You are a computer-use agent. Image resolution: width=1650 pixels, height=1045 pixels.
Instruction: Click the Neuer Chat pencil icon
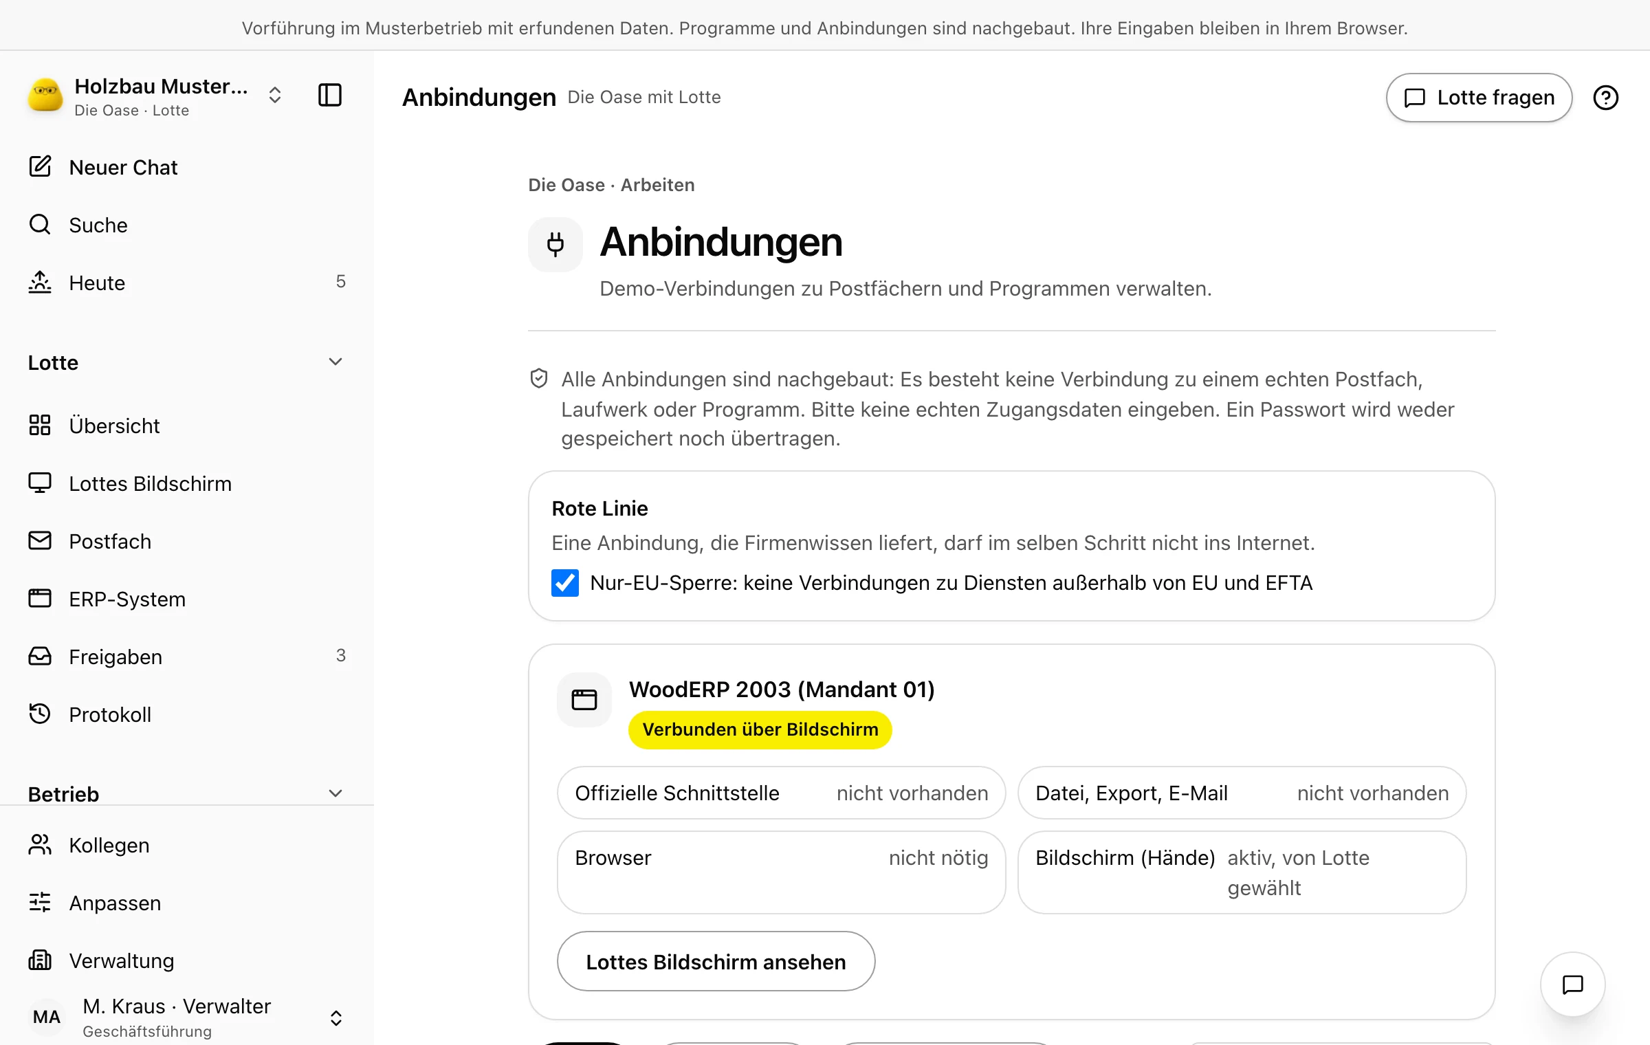tap(40, 166)
